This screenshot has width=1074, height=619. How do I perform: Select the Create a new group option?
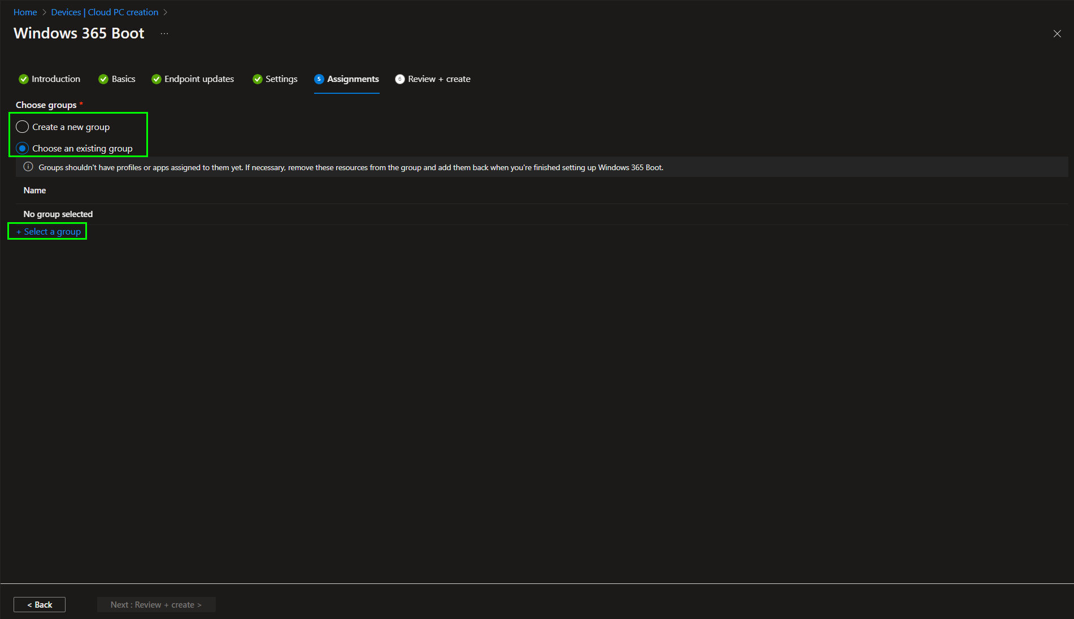click(23, 127)
